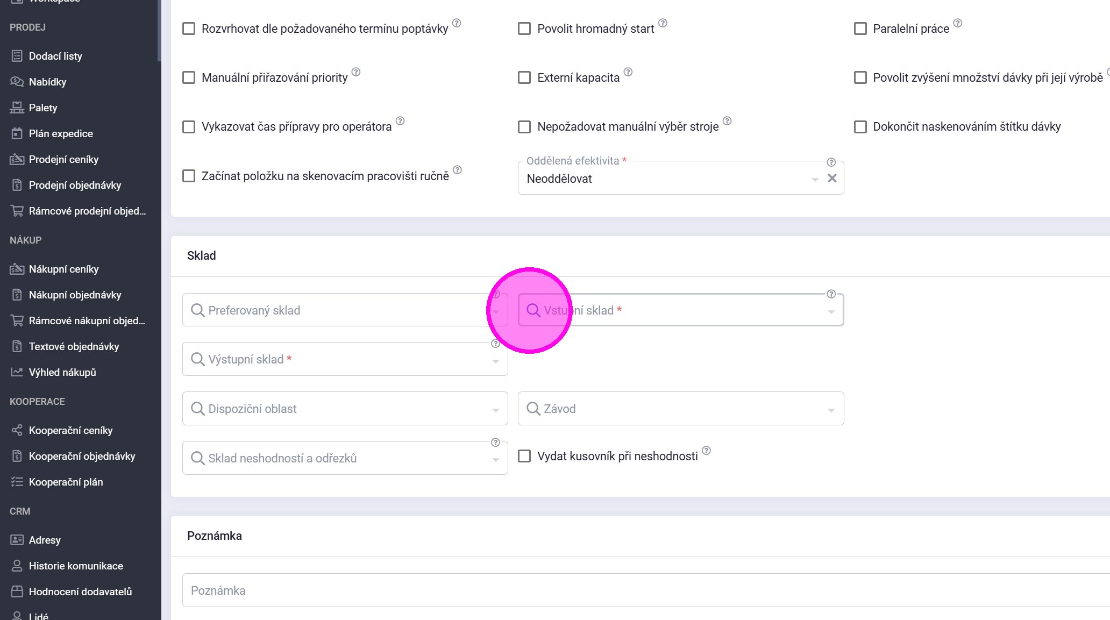Go to Prodejní objednávky in sidebar
Screen dimensions: 1110x620
[x=75, y=185]
